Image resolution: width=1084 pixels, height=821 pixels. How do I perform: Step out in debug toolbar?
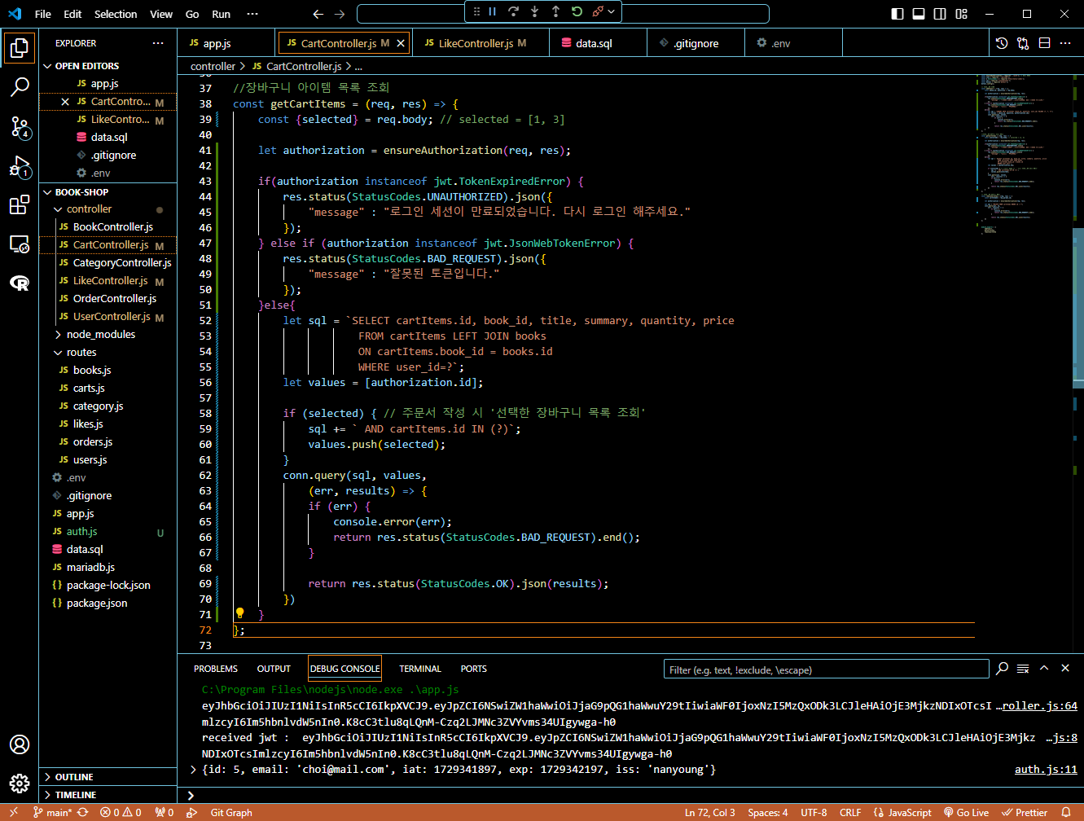click(x=555, y=11)
